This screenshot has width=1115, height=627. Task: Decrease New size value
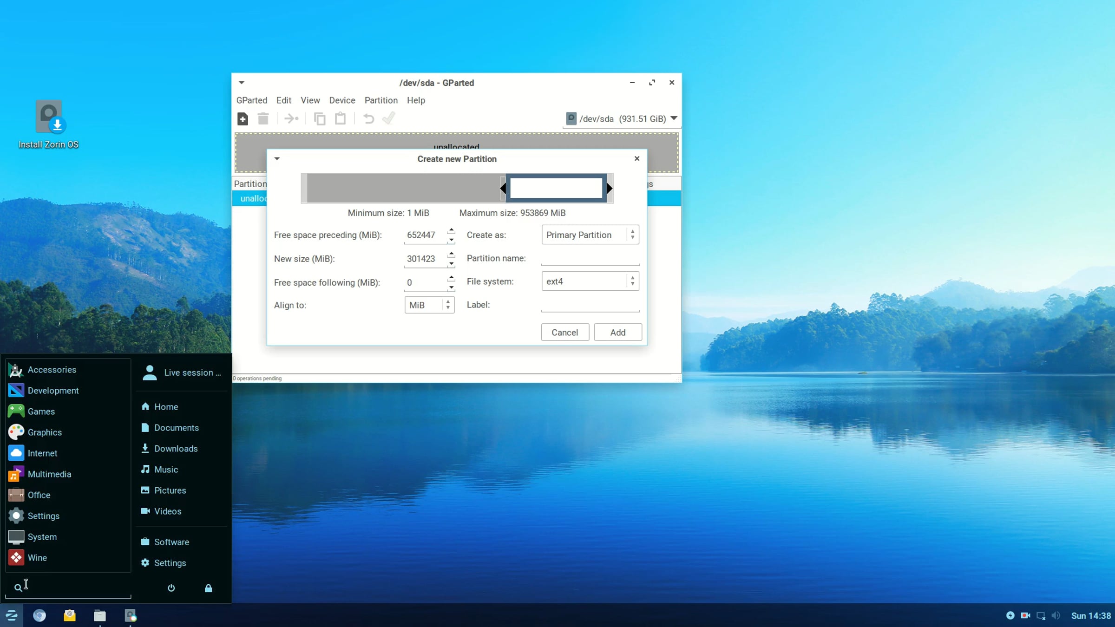point(451,263)
